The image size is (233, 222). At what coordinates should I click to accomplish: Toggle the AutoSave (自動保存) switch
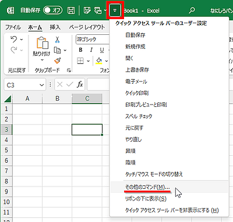pos(53,10)
